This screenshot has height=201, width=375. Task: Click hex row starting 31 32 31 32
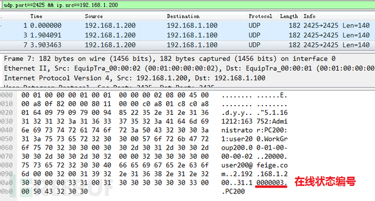pyautogui.click(x=115, y=121)
